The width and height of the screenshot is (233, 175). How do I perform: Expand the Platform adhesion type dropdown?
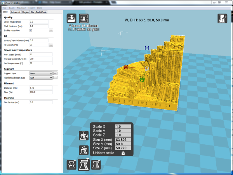click(41, 77)
